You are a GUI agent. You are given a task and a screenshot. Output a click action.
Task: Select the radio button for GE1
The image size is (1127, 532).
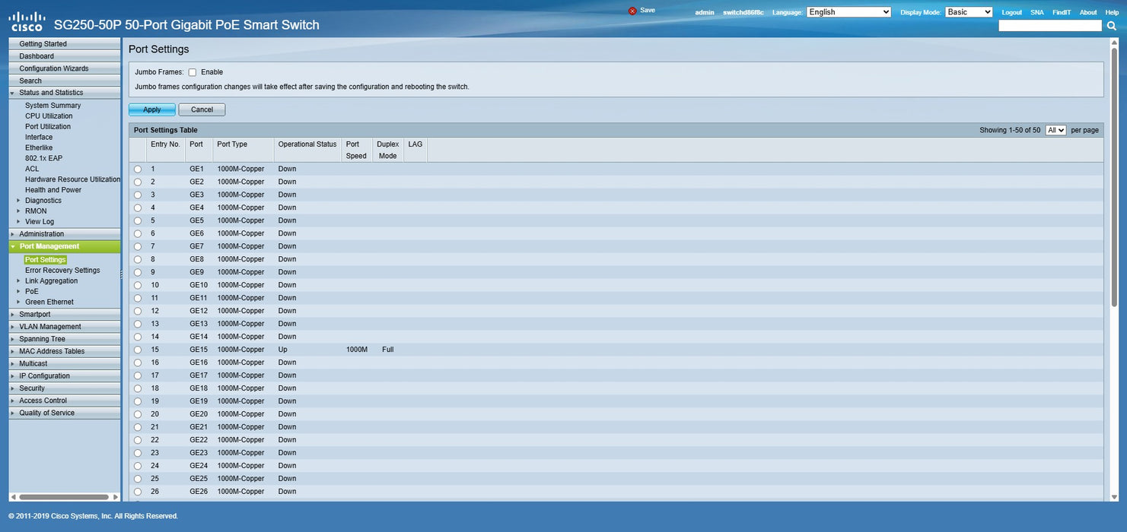click(138, 169)
